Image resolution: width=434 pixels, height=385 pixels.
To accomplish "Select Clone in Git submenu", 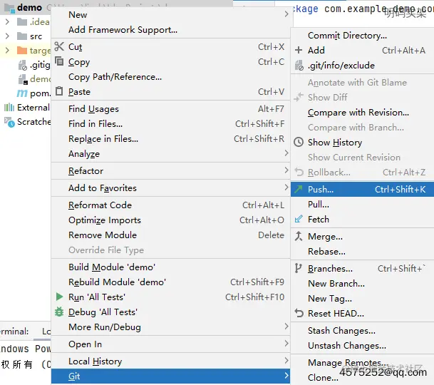I will 362,378.
